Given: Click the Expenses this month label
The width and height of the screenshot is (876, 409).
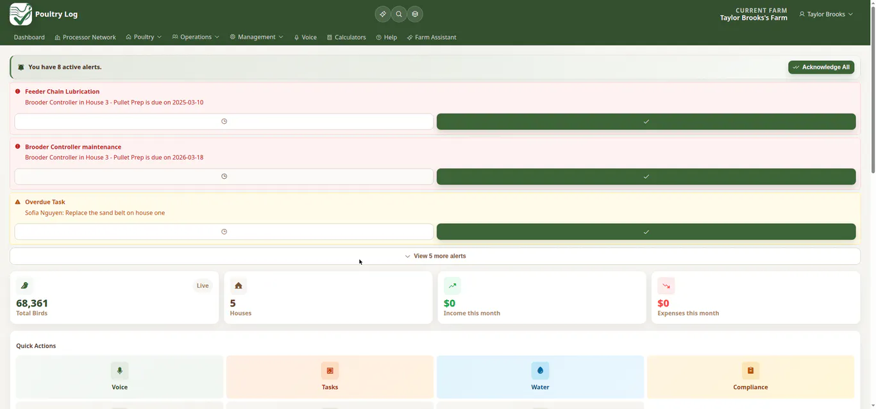Looking at the screenshot, I should [x=688, y=313].
